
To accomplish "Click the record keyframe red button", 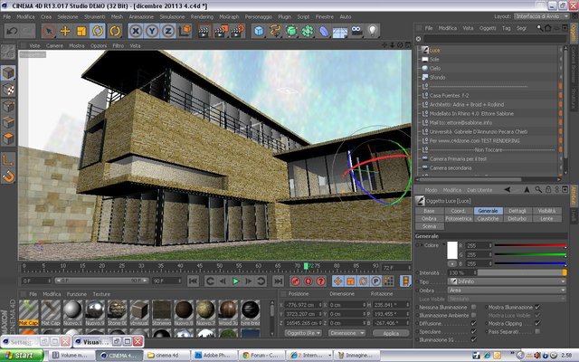I will tap(296, 281).
